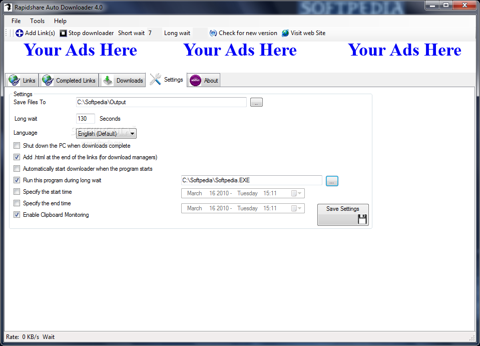
Task: Enable Shut down the PC when downloads complete
Action: (x=17, y=145)
